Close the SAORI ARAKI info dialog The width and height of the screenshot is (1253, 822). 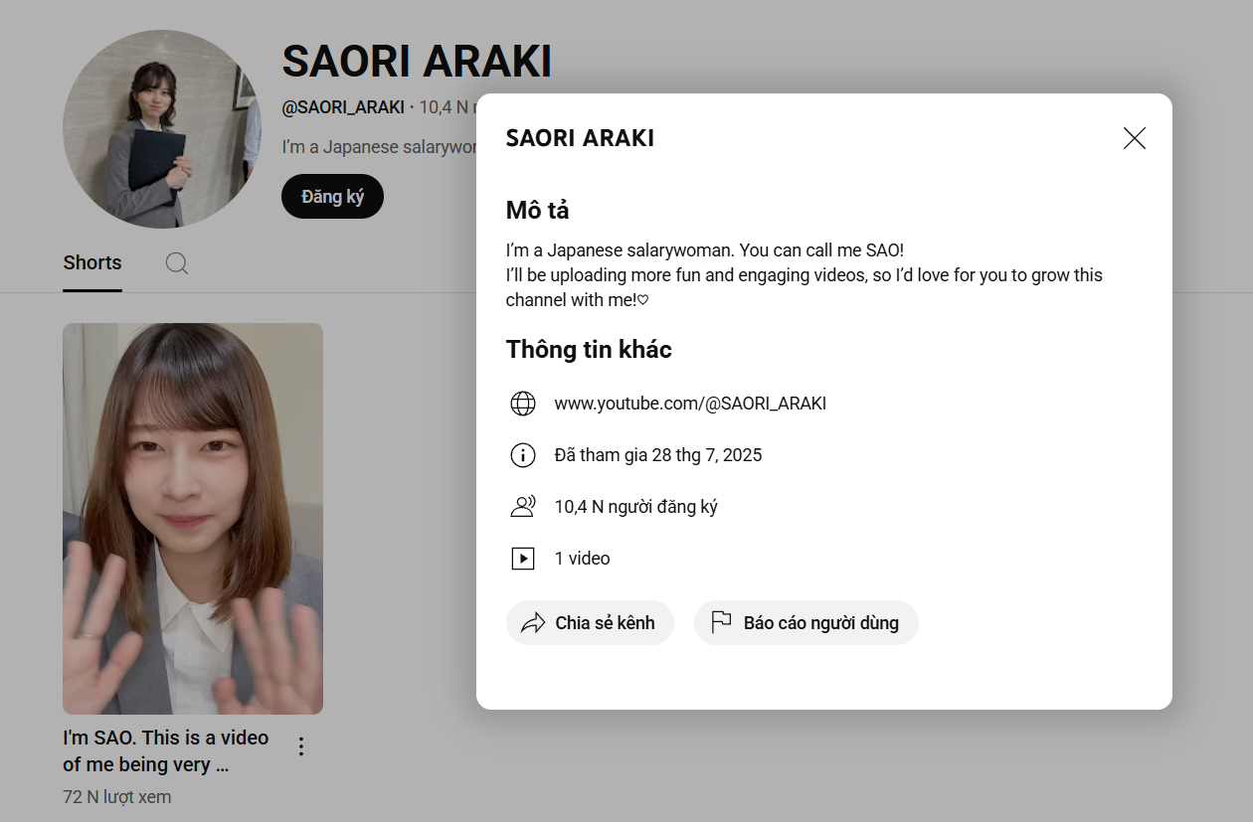pos(1135,139)
